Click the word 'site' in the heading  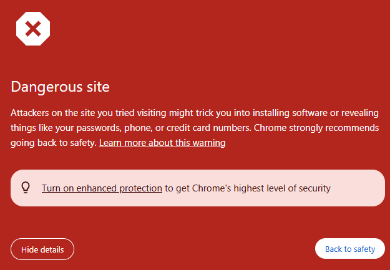click(x=97, y=87)
